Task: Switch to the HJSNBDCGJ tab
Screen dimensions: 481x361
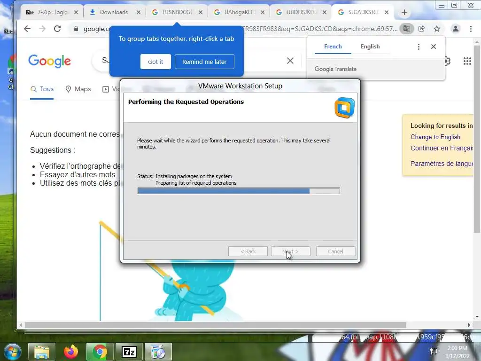Action: [177, 12]
